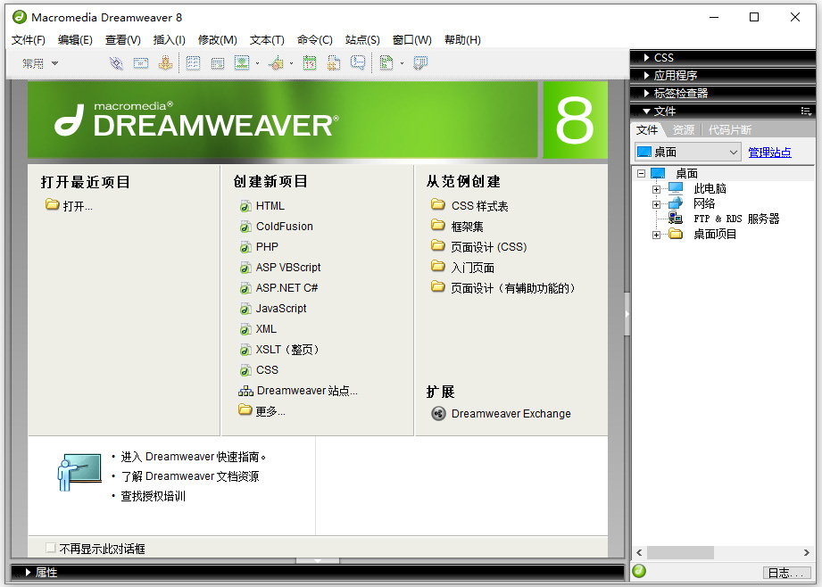The image size is (822, 587).
Task: Insert a table using the toolbar icon
Action: pos(193,62)
